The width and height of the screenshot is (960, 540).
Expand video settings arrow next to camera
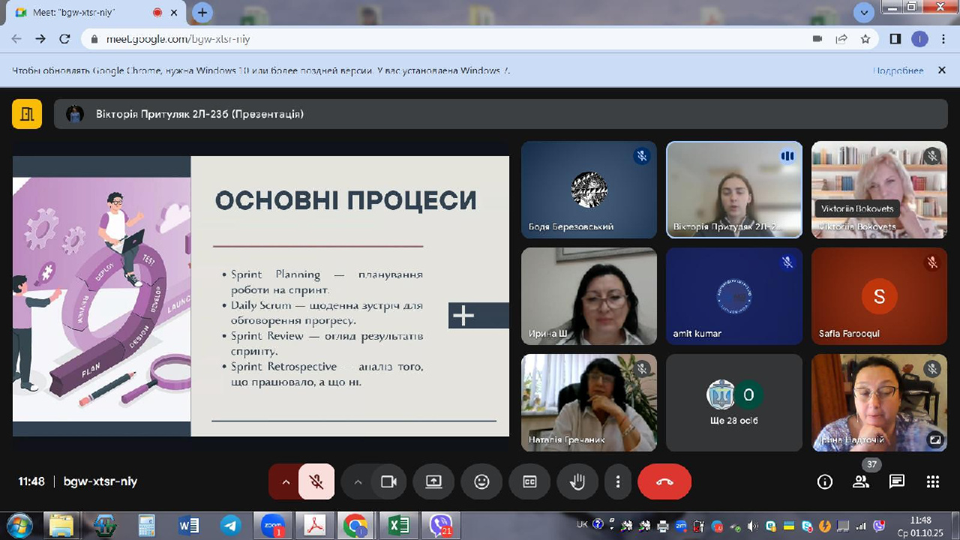click(358, 482)
